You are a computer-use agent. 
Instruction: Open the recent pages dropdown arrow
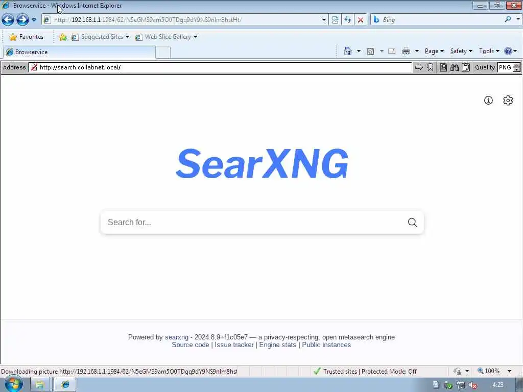coord(34,20)
